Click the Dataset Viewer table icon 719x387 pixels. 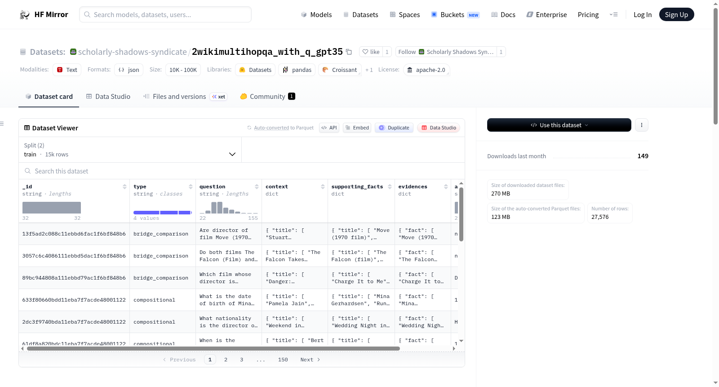(x=27, y=128)
